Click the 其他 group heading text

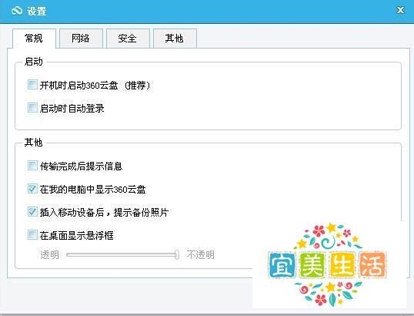(34, 143)
